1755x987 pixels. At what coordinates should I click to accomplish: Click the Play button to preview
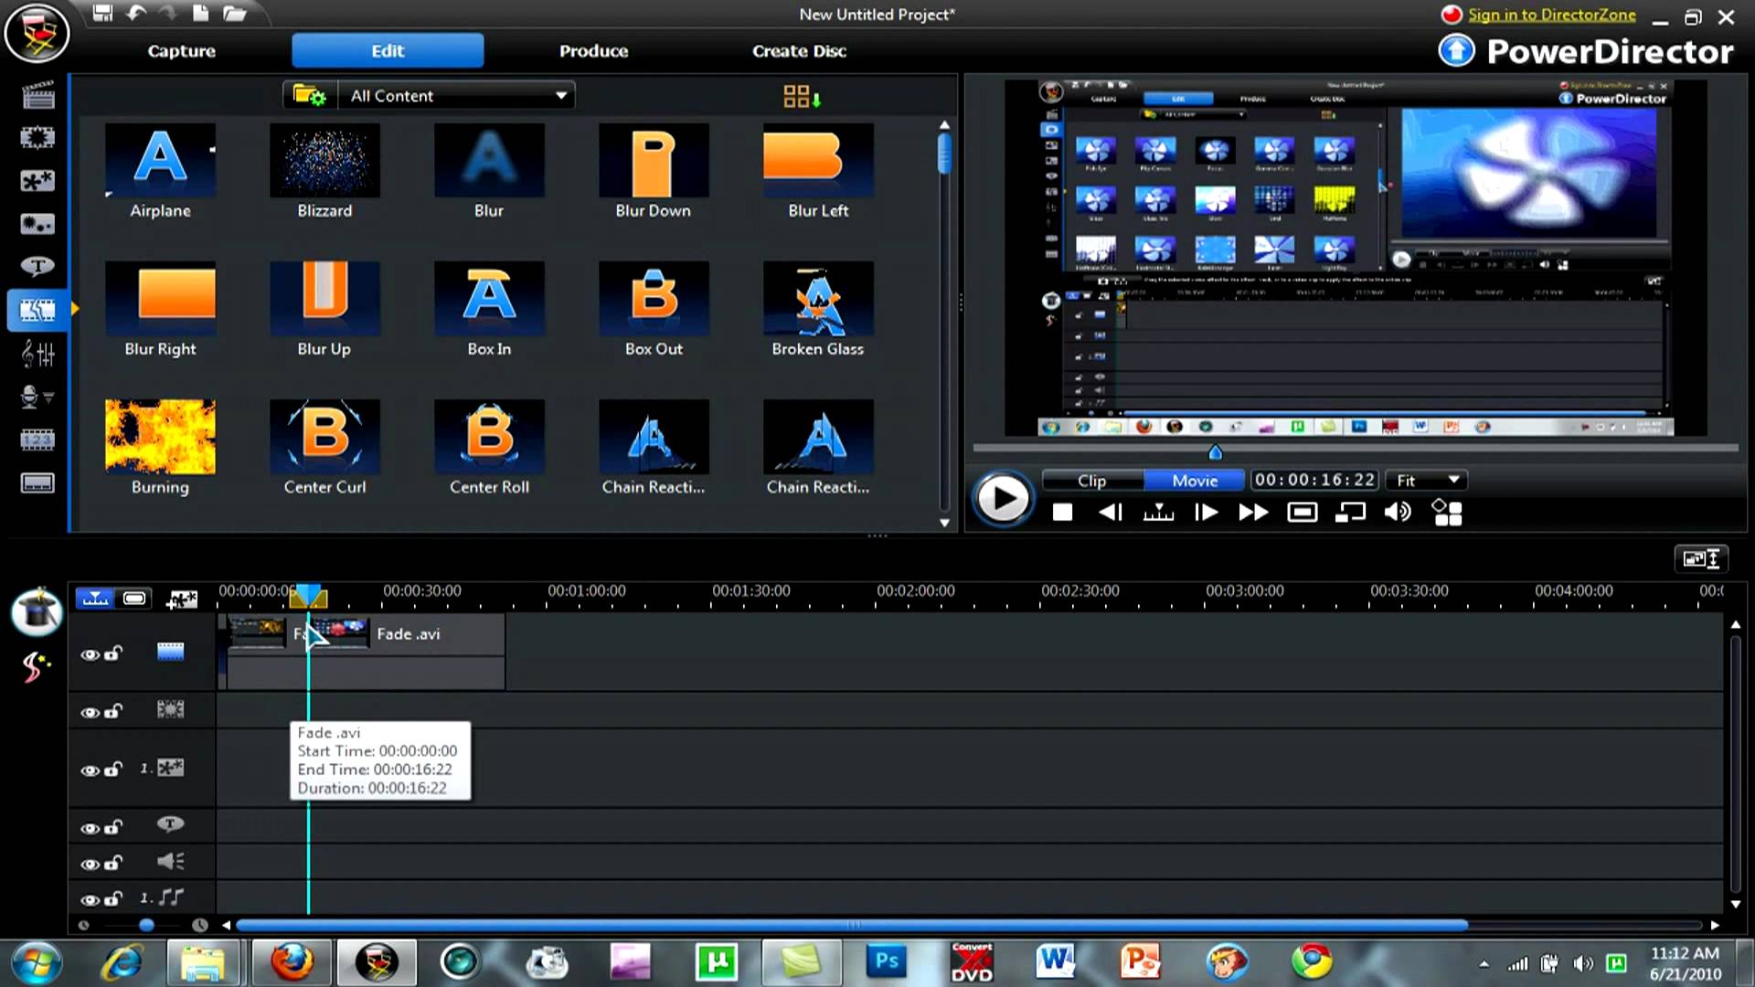[x=1003, y=498]
